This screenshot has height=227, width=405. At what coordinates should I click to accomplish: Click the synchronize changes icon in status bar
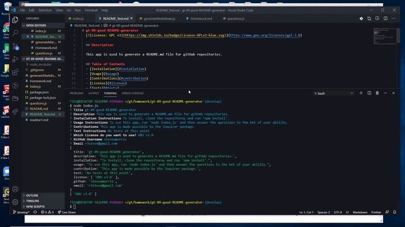point(35,212)
